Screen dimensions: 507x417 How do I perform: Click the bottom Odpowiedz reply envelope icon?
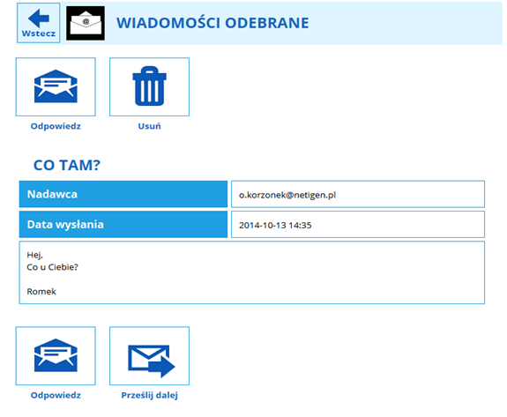(56, 356)
